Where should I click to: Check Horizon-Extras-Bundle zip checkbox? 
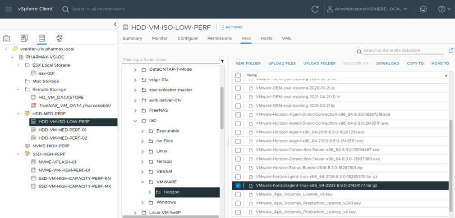(238, 168)
